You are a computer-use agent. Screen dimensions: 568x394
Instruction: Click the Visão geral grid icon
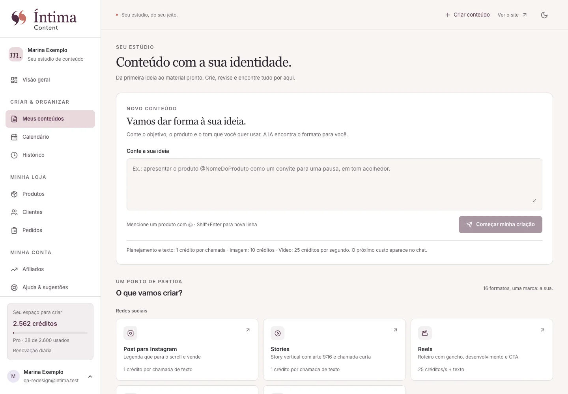pyautogui.click(x=14, y=80)
